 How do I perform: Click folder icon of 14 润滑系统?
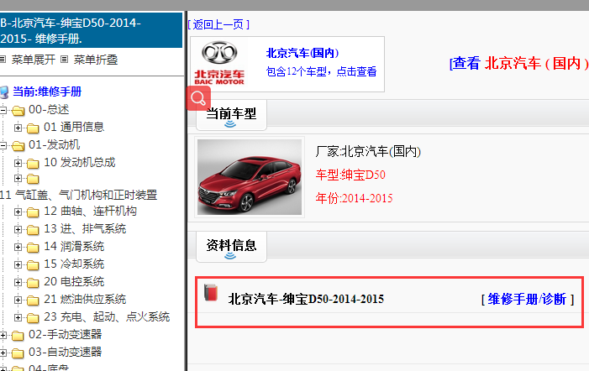point(33,248)
